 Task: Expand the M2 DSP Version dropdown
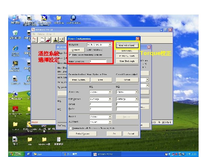coord(136,99)
